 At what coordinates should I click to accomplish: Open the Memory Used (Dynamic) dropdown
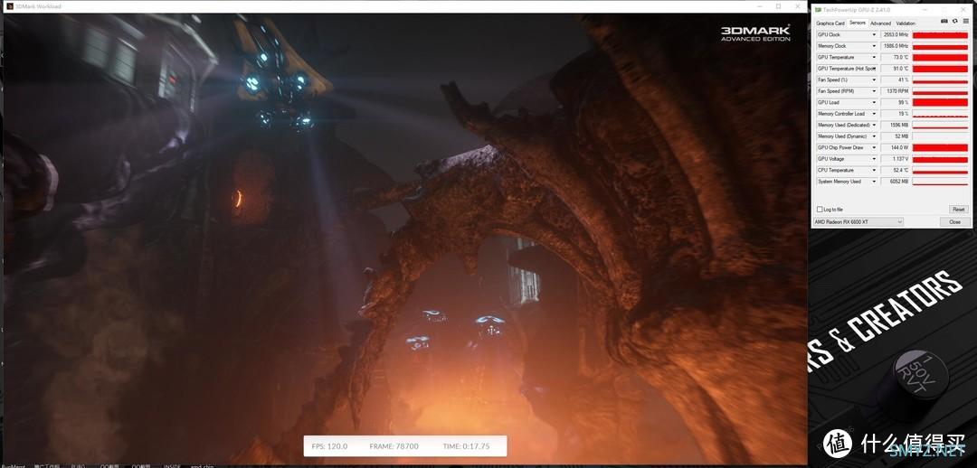(x=874, y=136)
